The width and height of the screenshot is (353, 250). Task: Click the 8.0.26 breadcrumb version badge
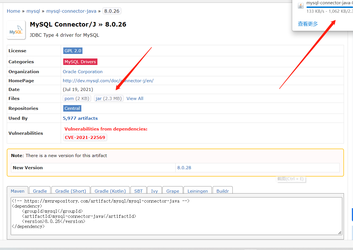pyautogui.click(x=112, y=11)
